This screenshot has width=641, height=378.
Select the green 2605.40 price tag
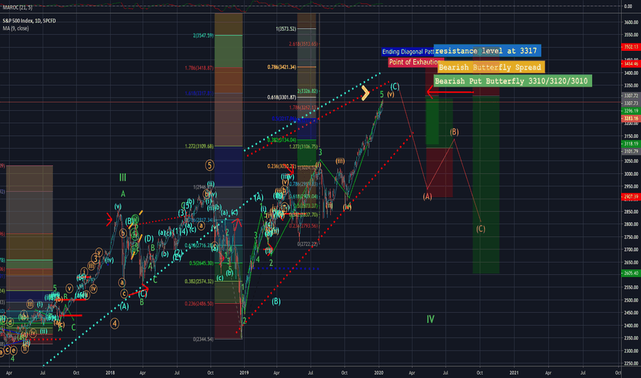pos(631,274)
